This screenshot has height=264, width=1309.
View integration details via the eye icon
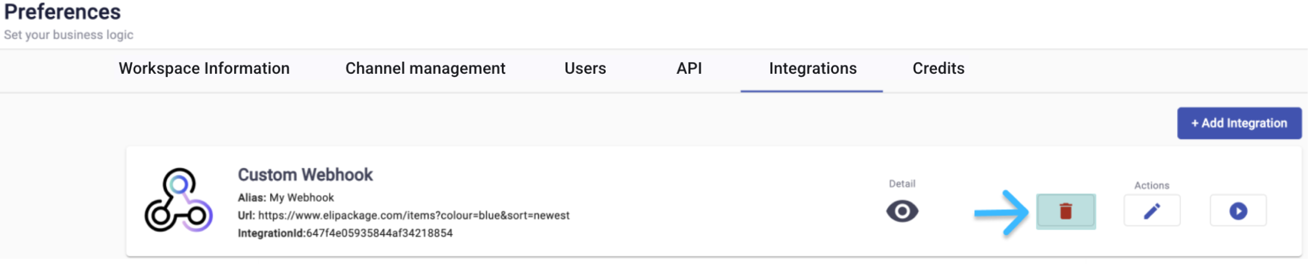[x=902, y=211]
